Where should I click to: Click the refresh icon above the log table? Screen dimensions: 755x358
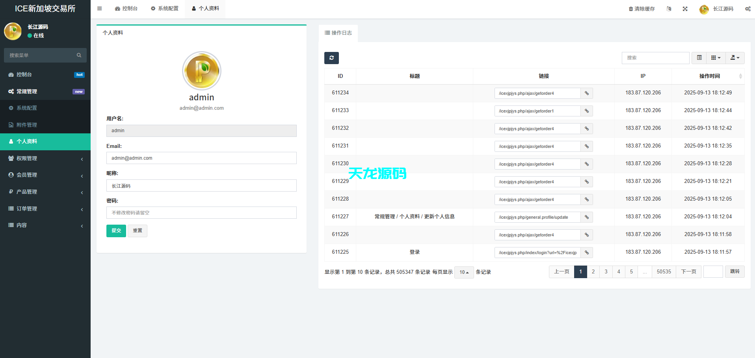(331, 58)
